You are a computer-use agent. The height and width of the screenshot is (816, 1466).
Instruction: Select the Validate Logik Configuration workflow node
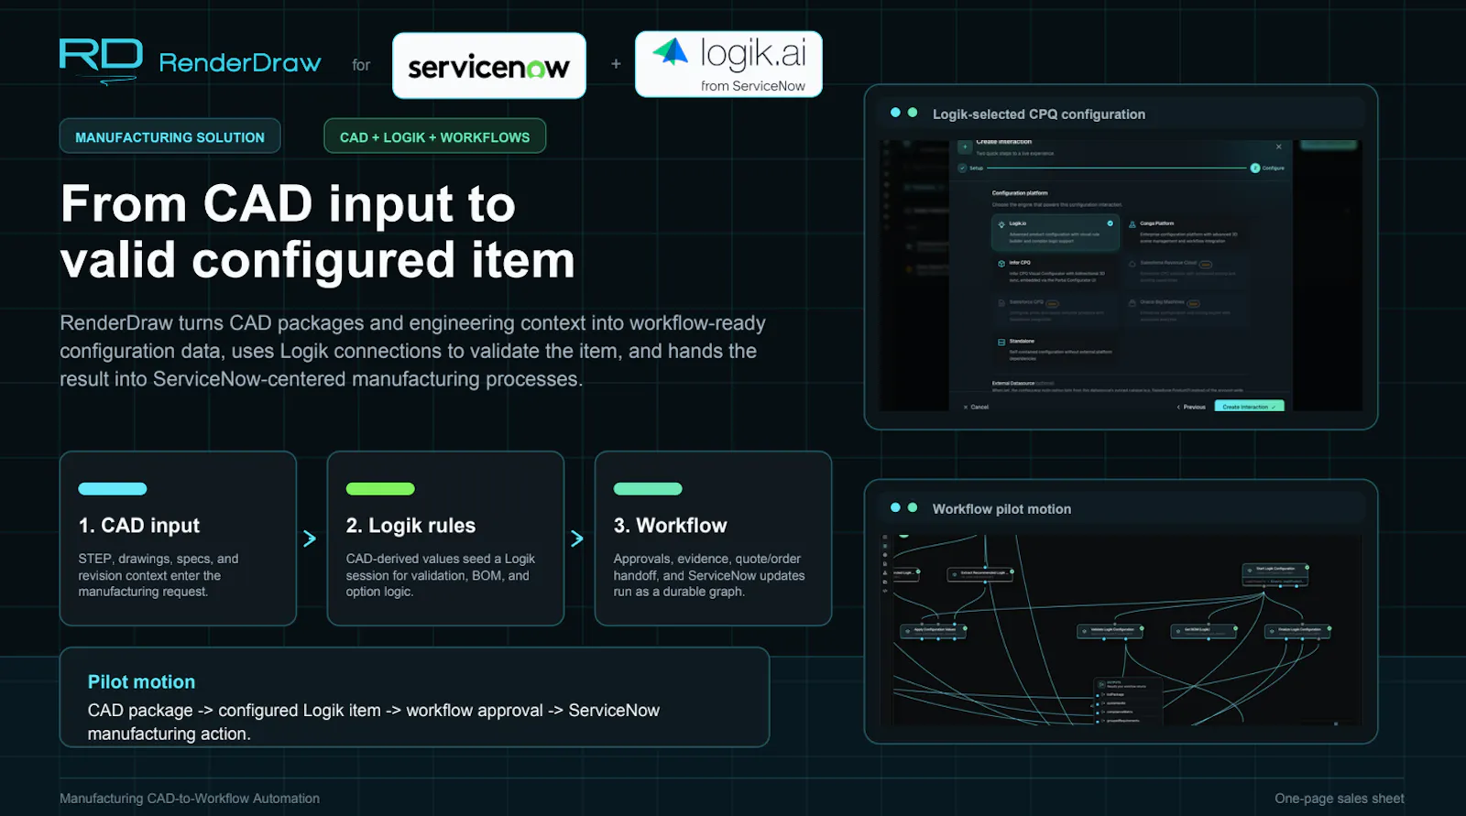(x=1110, y=631)
